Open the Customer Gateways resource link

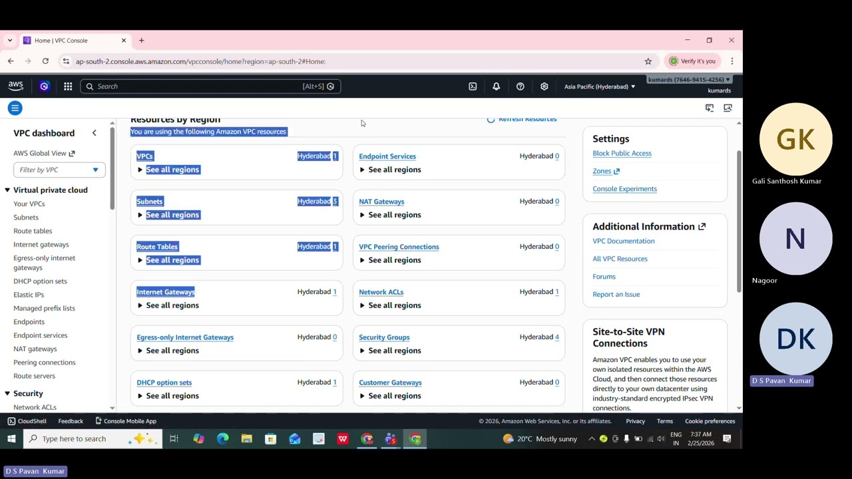coord(390,383)
